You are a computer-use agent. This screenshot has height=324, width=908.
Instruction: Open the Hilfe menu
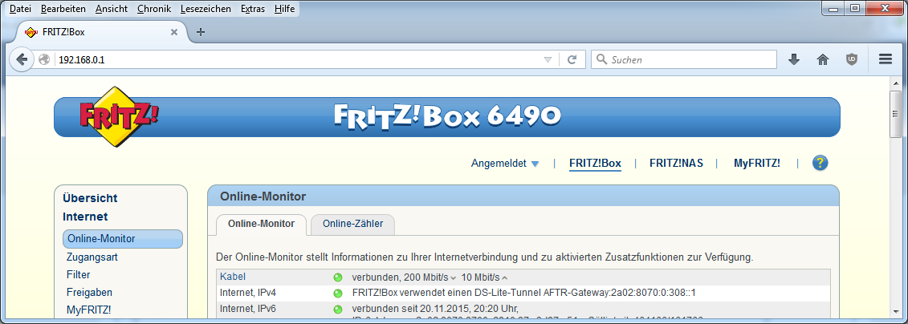284,9
